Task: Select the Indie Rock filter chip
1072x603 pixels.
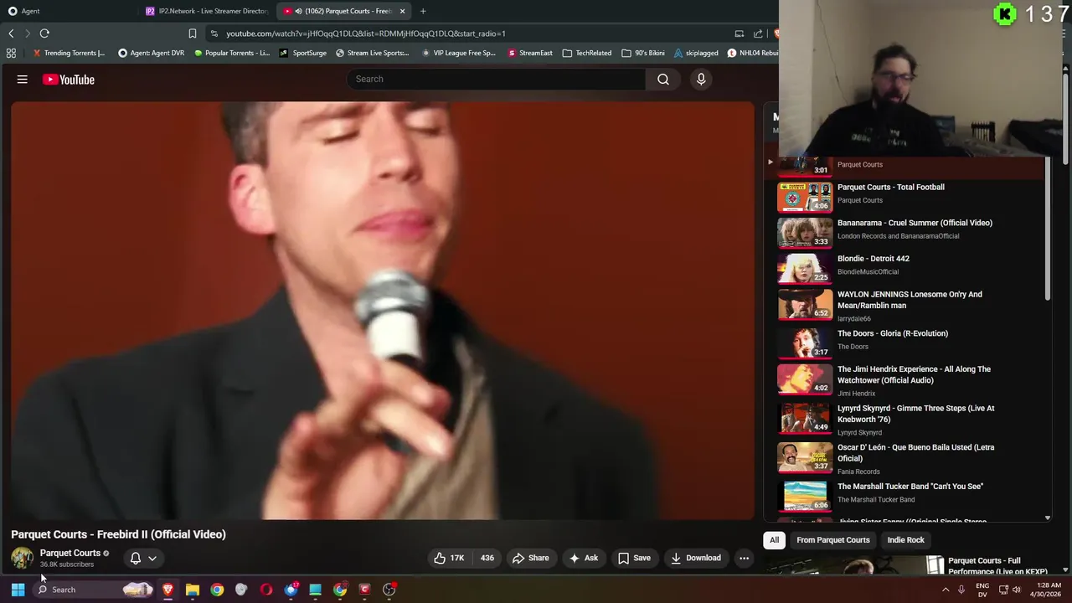Action: (905, 540)
